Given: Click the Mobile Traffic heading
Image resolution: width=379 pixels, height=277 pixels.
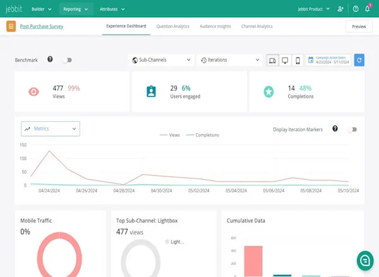Looking at the screenshot, I should pyautogui.click(x=36, y=220).
